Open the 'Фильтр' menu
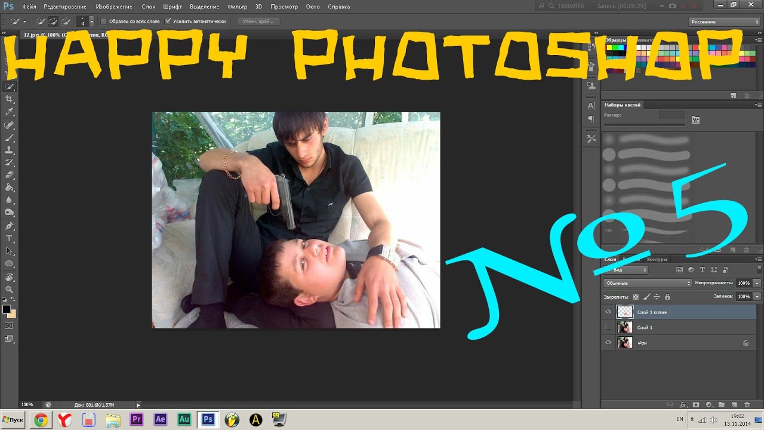The height and width of the screenshot is (430, 764). click(x=237, y=7)
